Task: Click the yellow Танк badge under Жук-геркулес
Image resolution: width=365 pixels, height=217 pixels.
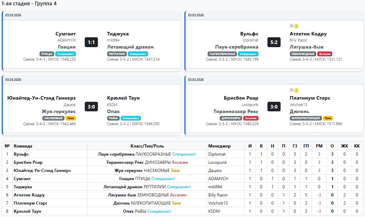Action: [x=71, y=118]
